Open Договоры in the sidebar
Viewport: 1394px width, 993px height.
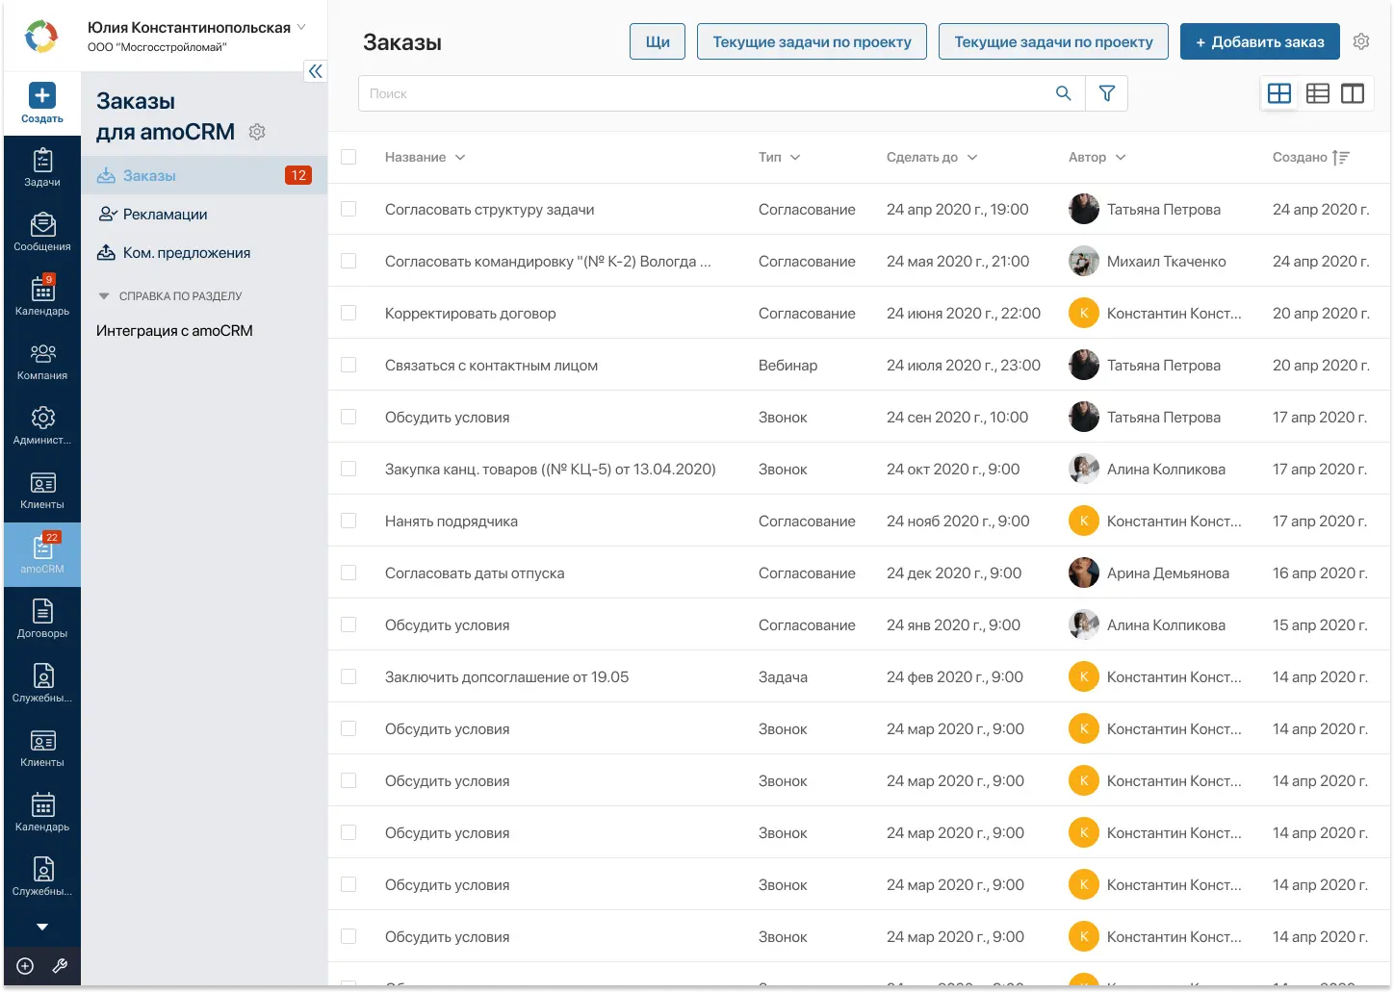(42, 620)
